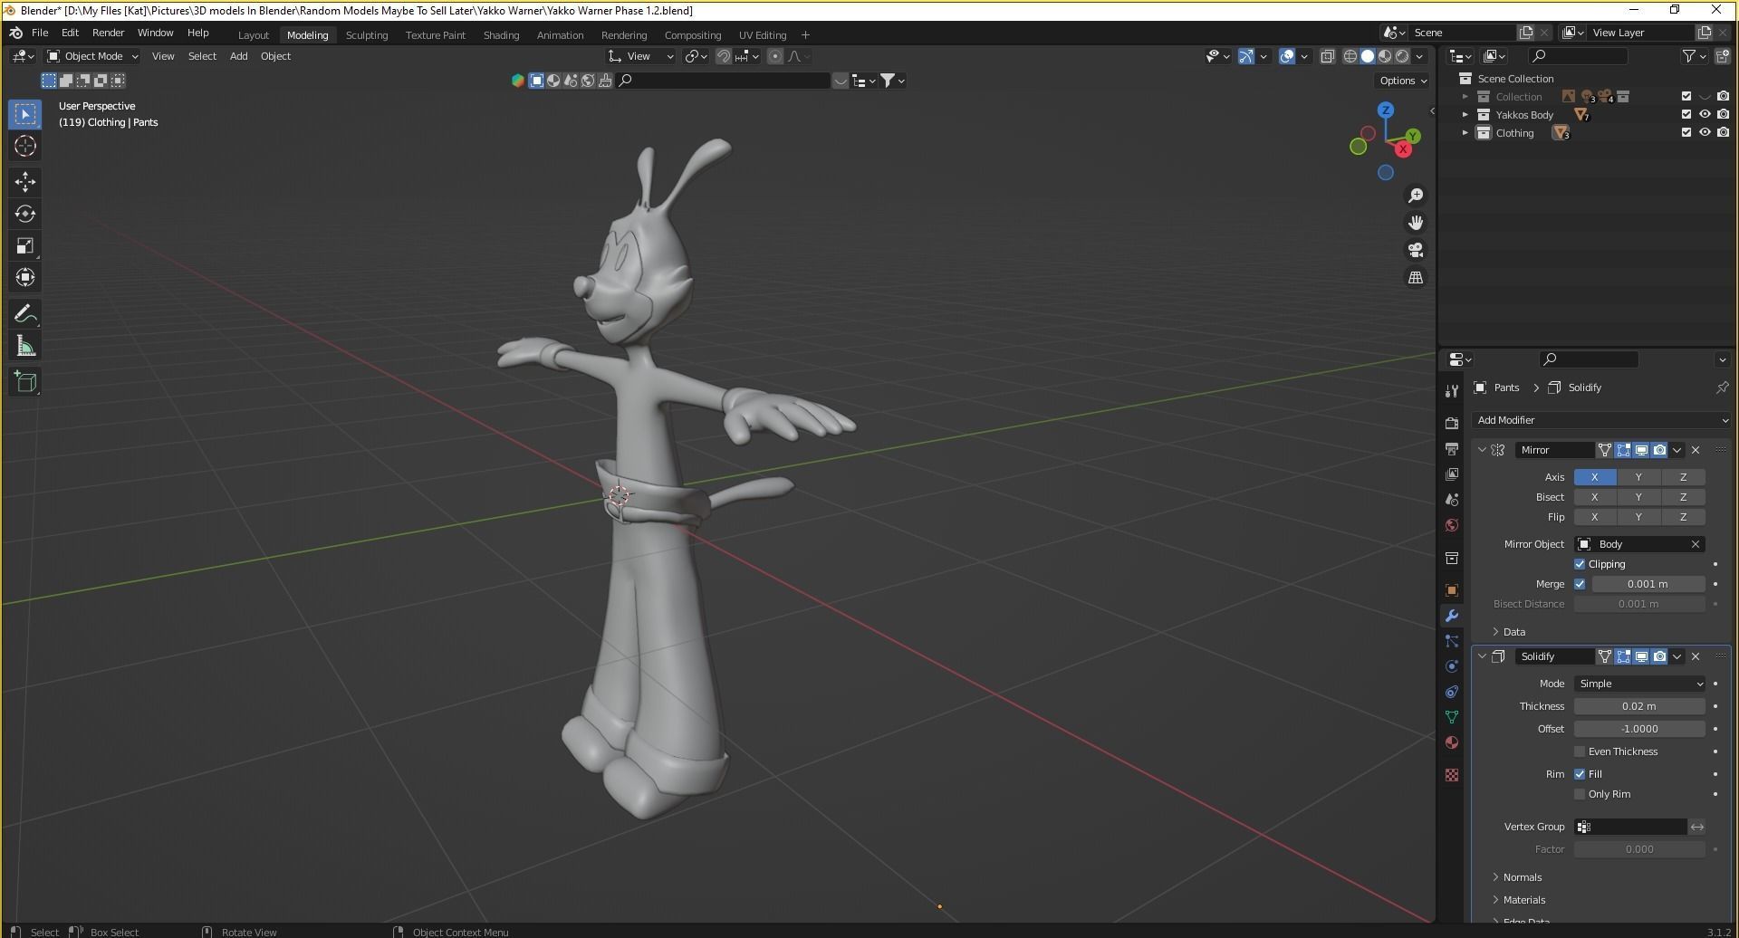Open Output properties tab
The width and height of the screenshot is (1739, 938).
(x=1452, y=449)
